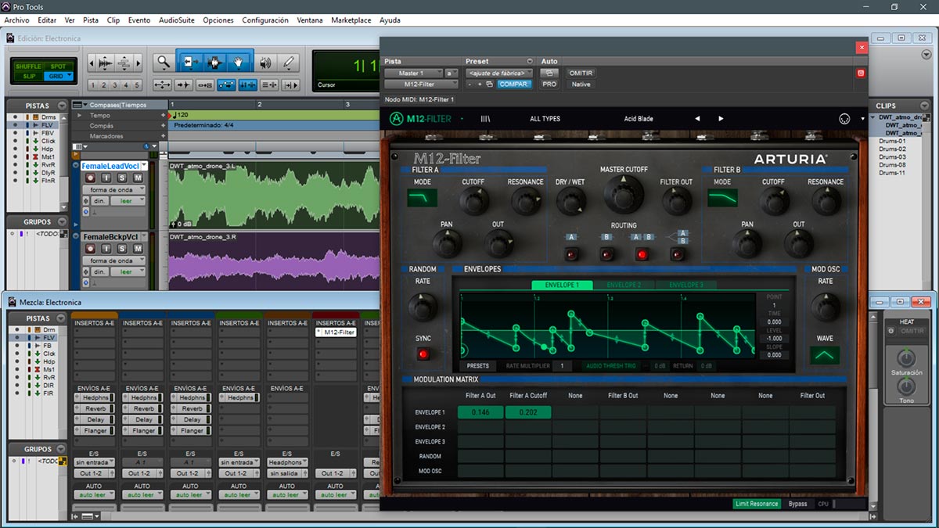
Task: Select the Drums-01 clip in Clips list
Action: click(892, 141)
